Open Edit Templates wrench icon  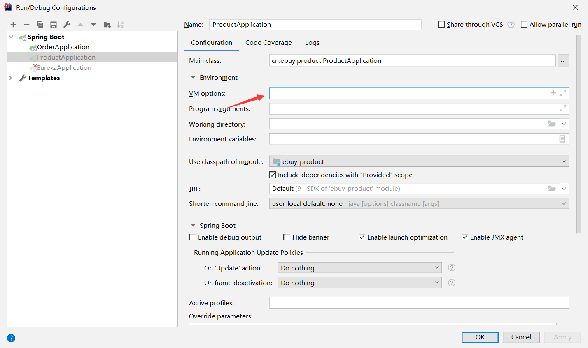pyautogui.click(x=67, y=25)
